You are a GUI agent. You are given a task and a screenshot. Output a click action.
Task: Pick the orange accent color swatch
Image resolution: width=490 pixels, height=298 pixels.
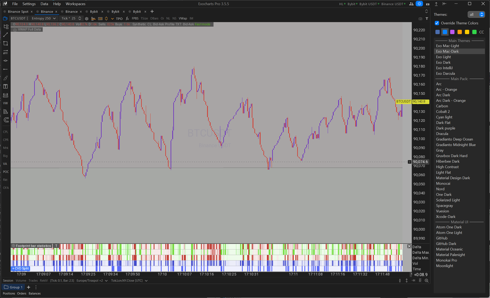coord(460,32)
